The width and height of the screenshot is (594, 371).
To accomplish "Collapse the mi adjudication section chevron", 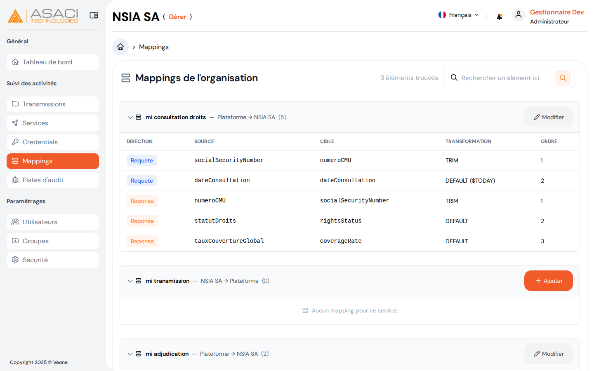I will click(x=130, y=354).
